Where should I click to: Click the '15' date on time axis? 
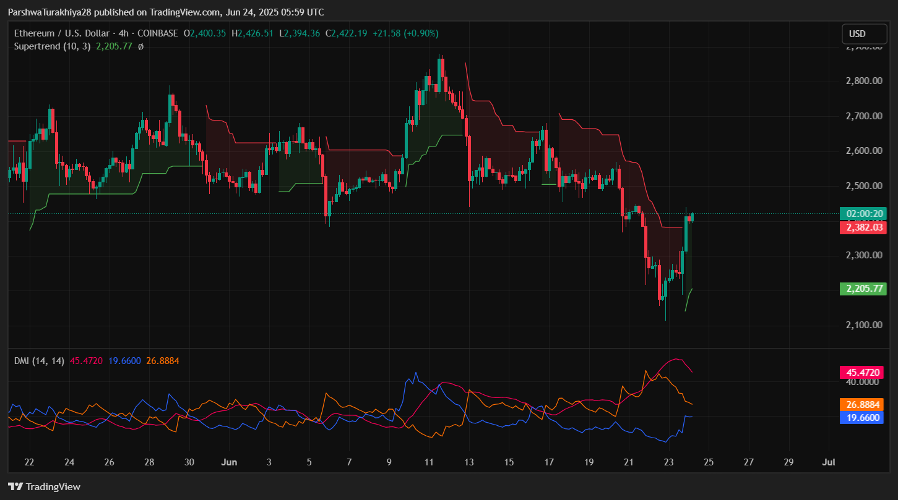click(x=509, y=462)
